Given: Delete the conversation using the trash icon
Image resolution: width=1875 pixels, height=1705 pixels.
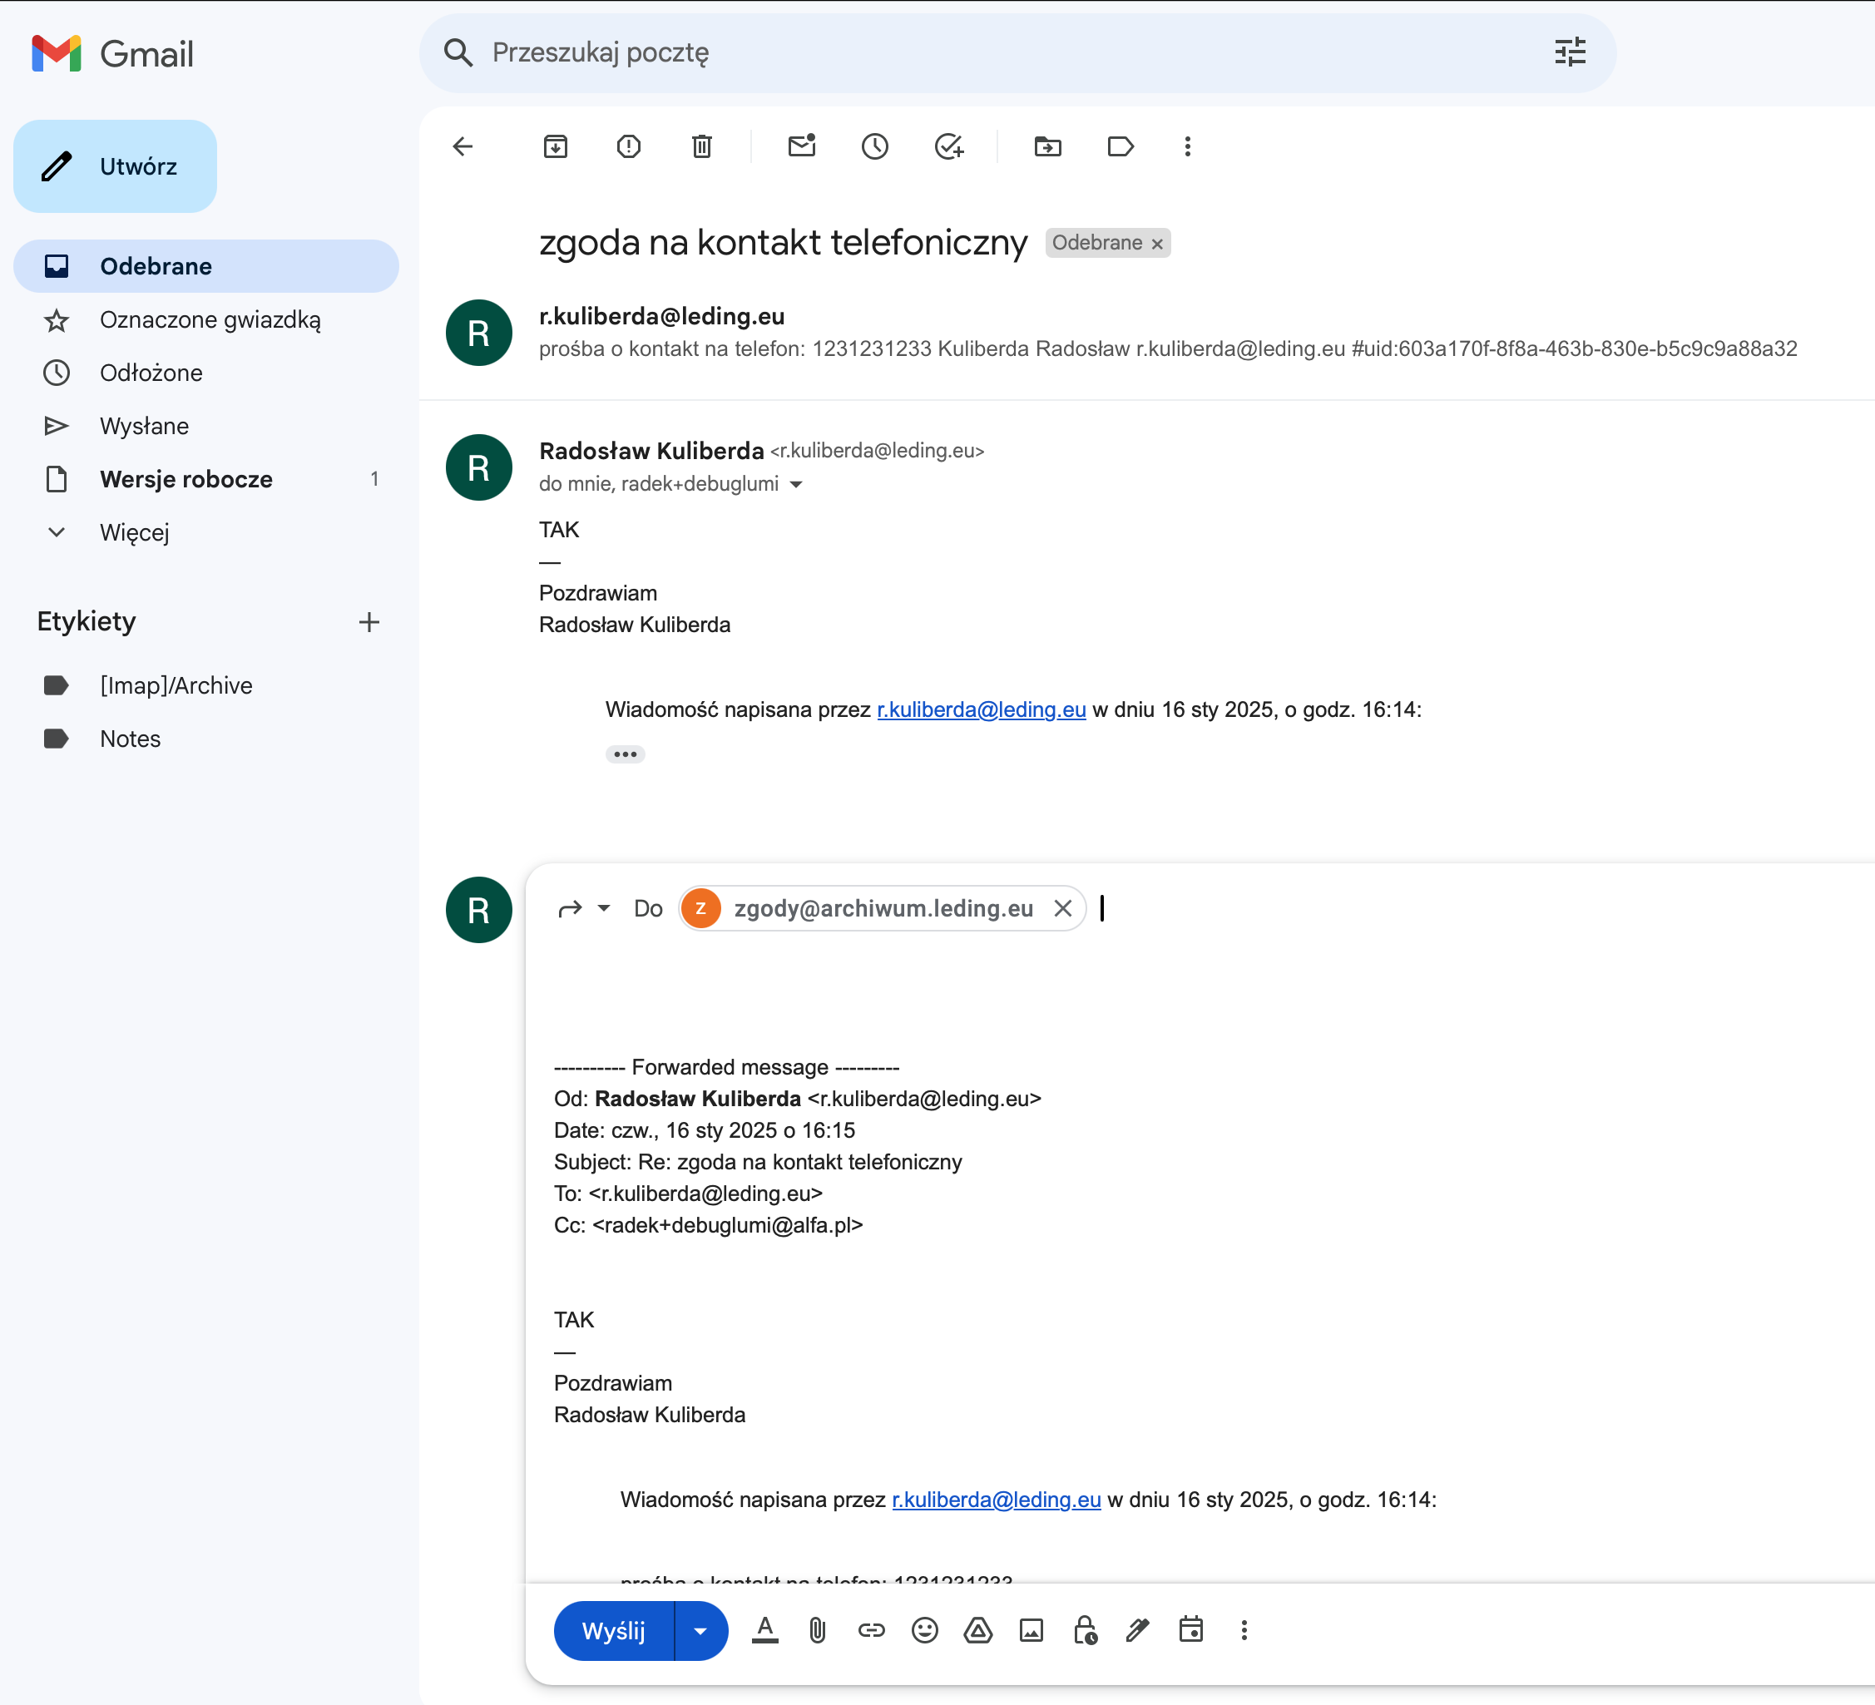Looking at the screenshot, I should [x=702, y=146].
